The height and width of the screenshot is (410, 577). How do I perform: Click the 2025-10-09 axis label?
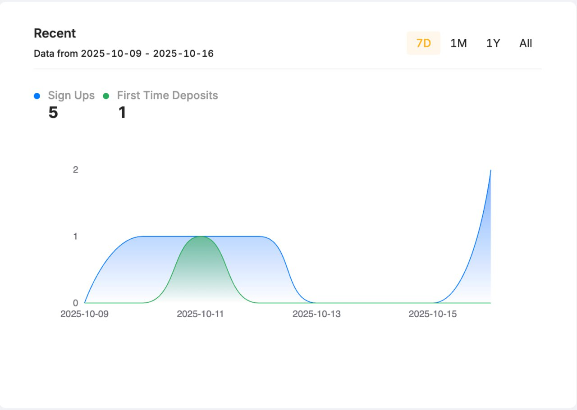point(84,314)
